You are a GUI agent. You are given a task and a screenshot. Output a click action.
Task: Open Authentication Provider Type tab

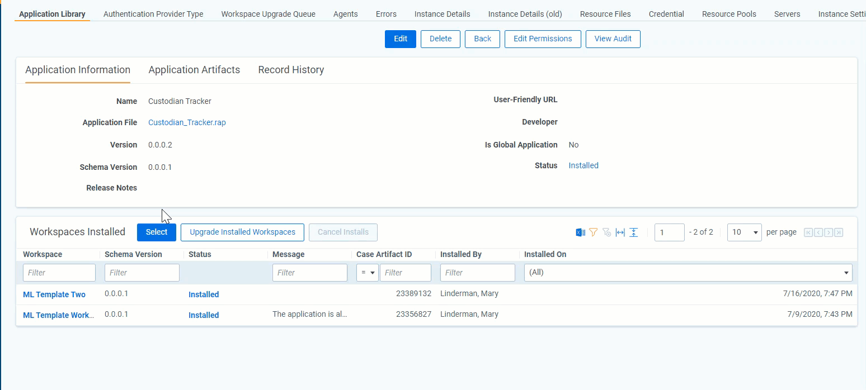click(153, 14)
